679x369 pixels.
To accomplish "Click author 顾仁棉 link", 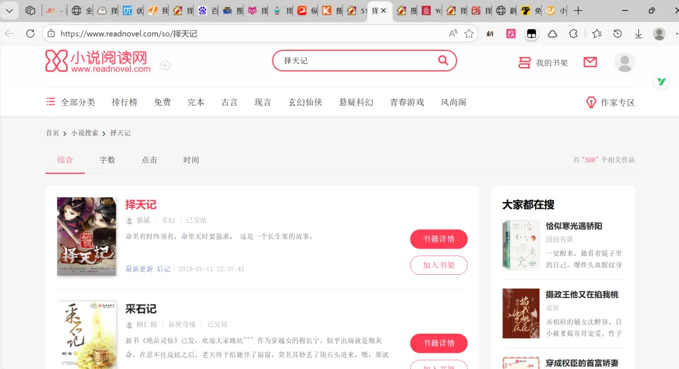I will (146, 324).
